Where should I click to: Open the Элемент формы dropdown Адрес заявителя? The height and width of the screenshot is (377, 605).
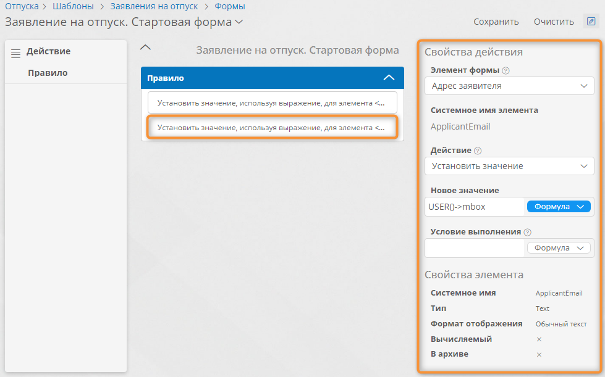509,86
